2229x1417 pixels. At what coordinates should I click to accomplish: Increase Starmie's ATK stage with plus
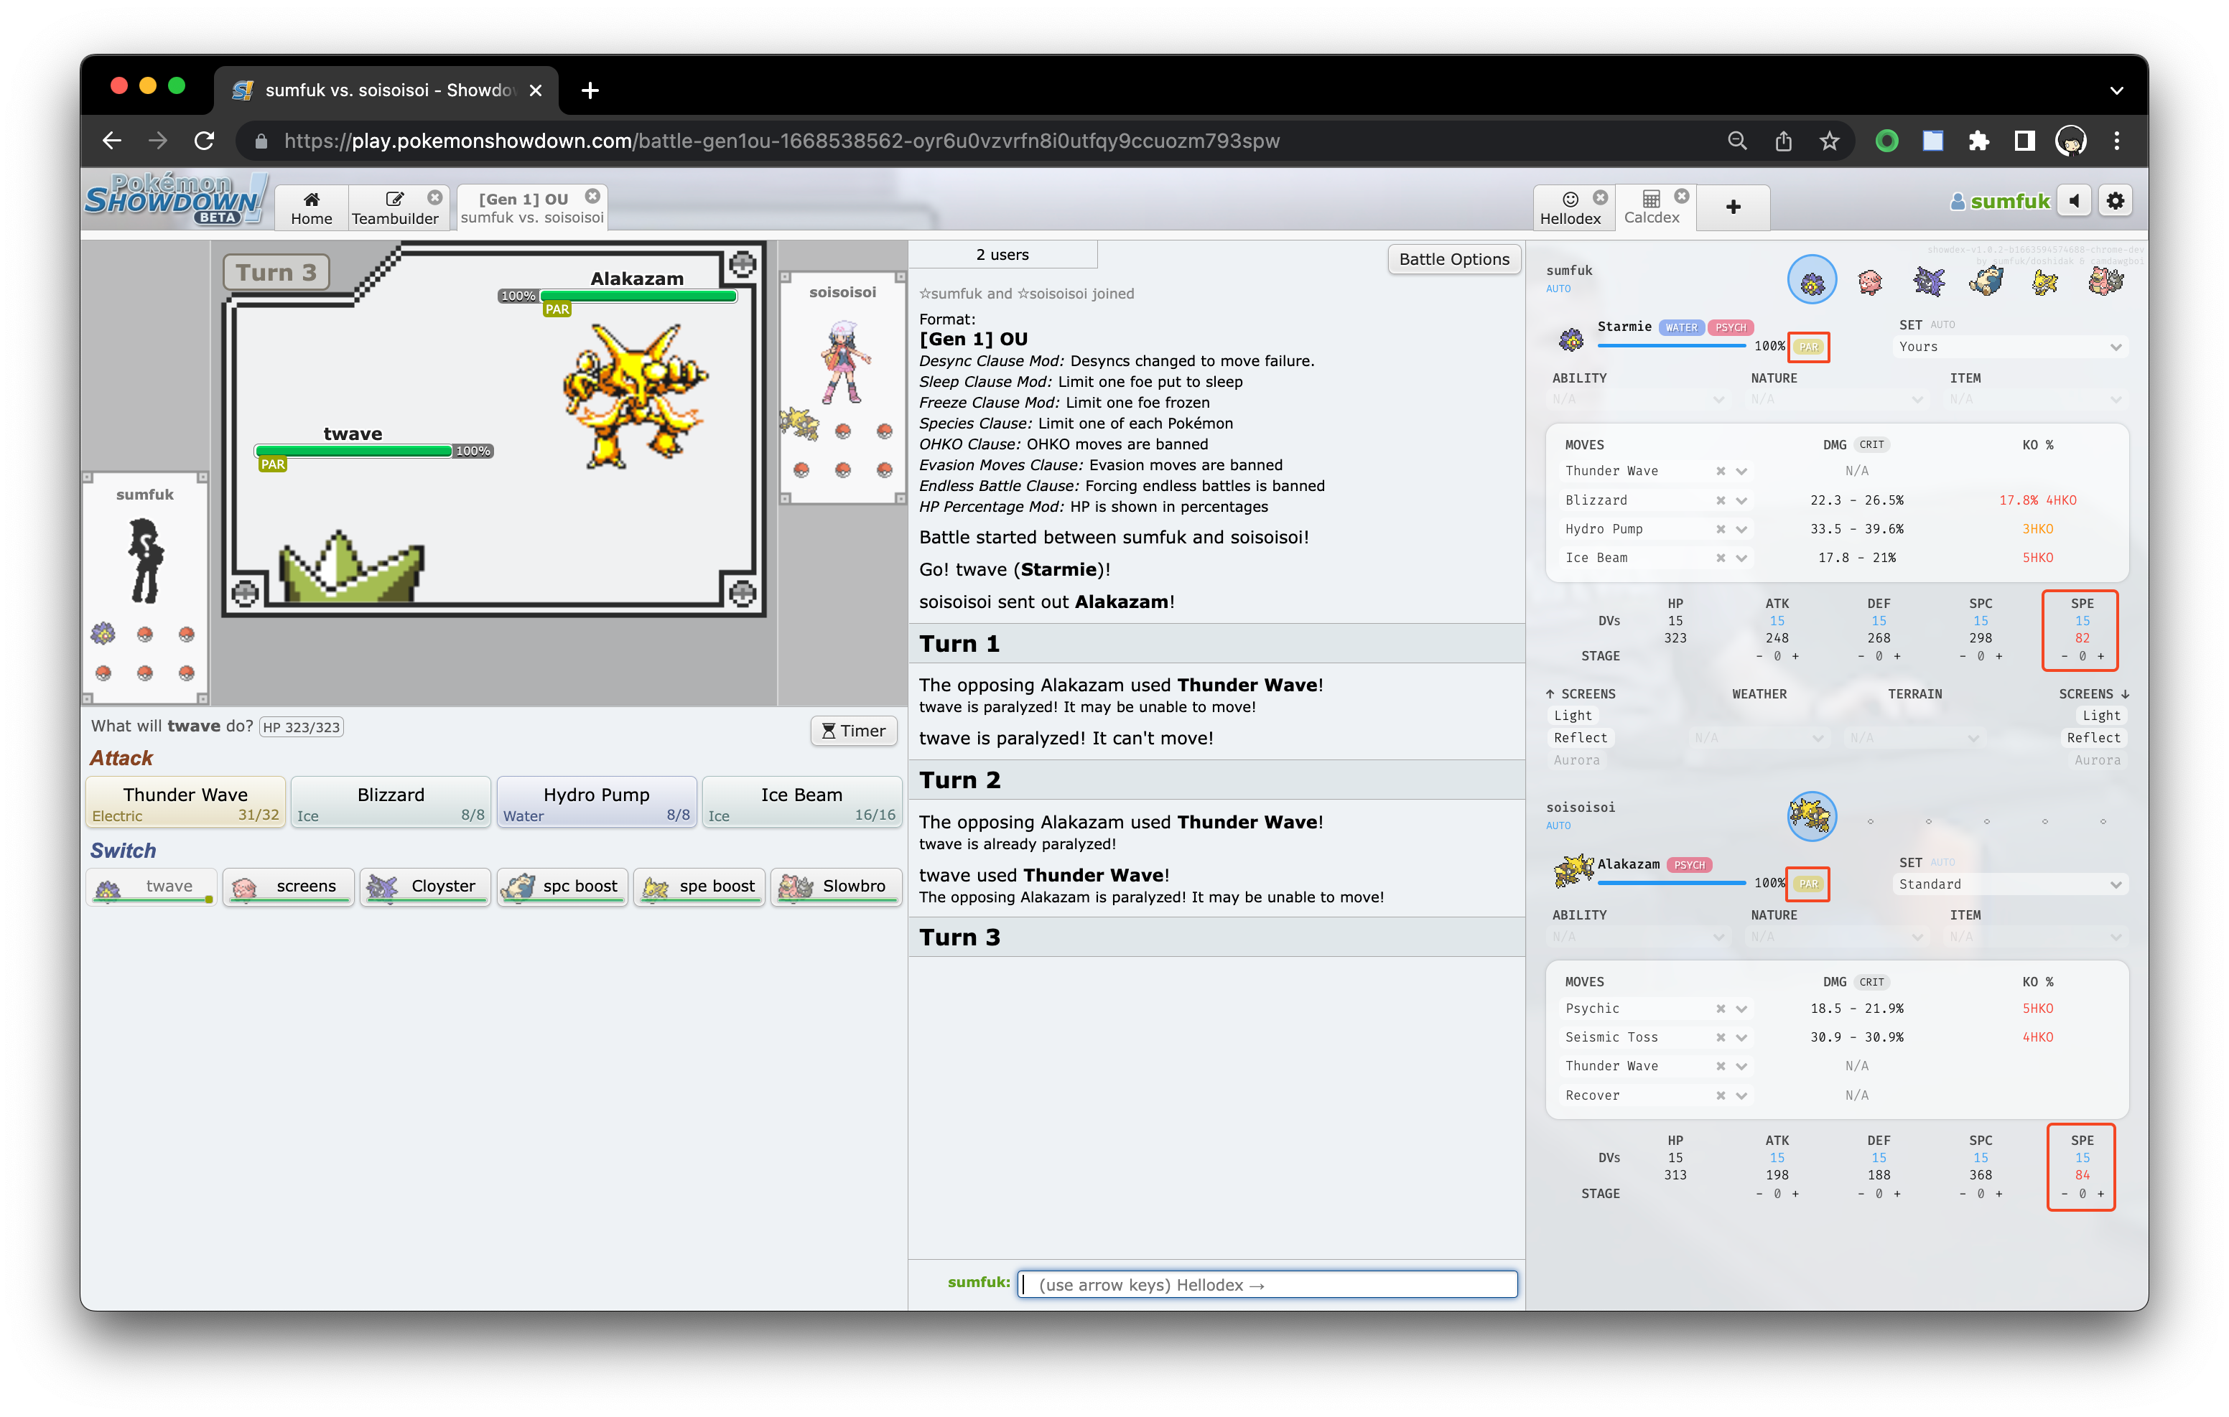pyautogui.click(x=1796, y=656)
